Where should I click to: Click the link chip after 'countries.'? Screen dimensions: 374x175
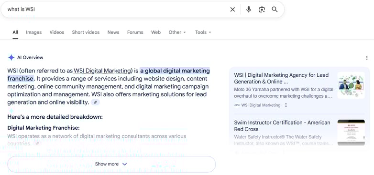(x=37, y=144)
